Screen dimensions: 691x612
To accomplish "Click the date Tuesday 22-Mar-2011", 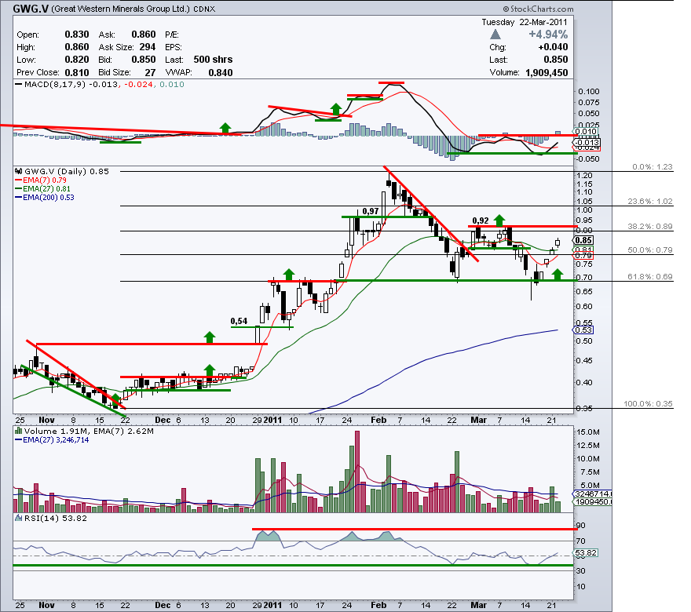I will coord(525,22).
